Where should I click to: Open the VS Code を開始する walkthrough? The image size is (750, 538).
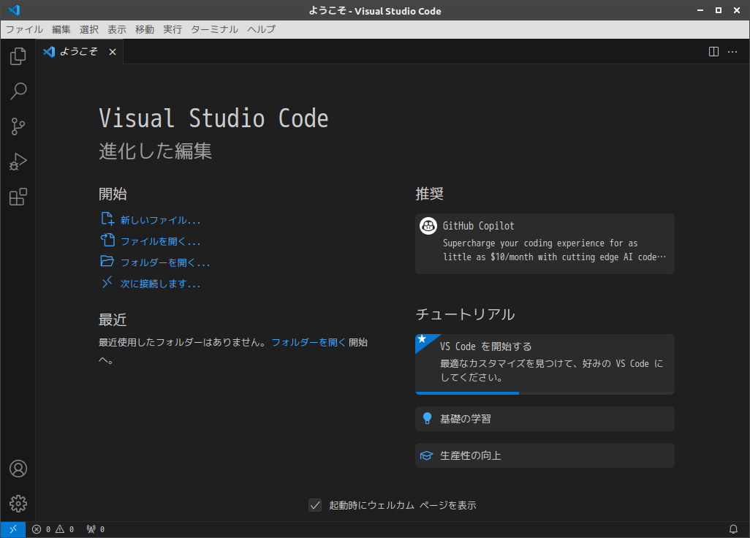pos(545,365)
